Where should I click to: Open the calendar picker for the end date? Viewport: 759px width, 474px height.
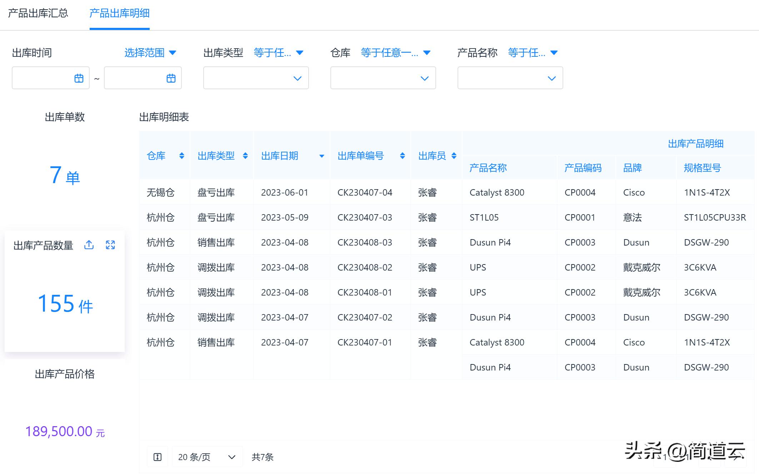pos(171,78)
